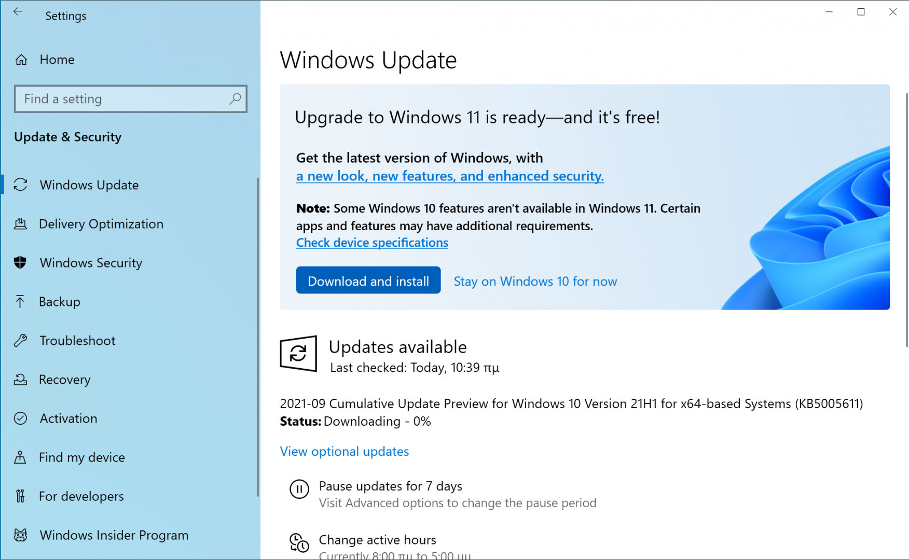Screen dimensions: 909x560
Task: Click the pause updates circle icon
Action: click(x=299, y=489)
